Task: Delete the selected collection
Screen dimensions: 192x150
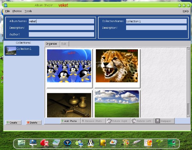Action: [x=34, y=123]
